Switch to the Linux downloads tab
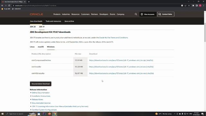Screen dimensions: 206x116 pyautogui.click(x=32, y=47)
